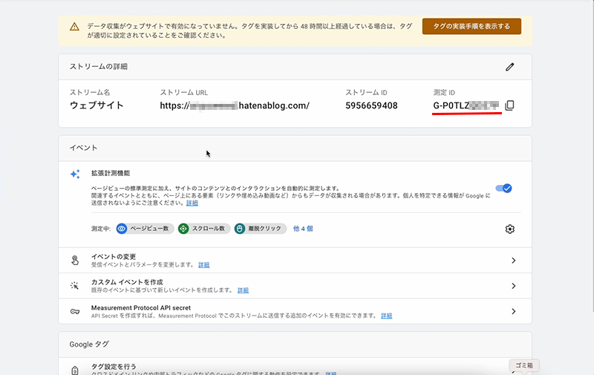594x375 pixels.
Task: Expand the Measurement Protocol API secret chevron
Action: coord(513,311)
